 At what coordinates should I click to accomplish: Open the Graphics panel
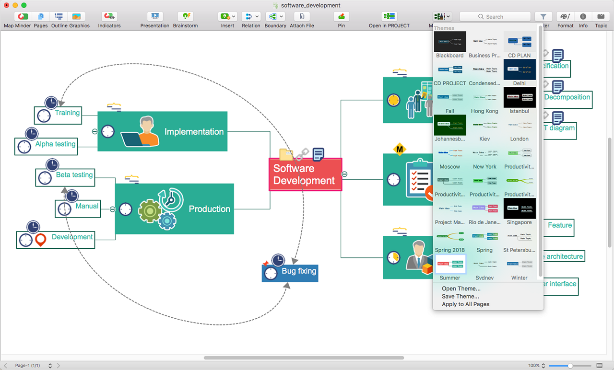(76, 17)
